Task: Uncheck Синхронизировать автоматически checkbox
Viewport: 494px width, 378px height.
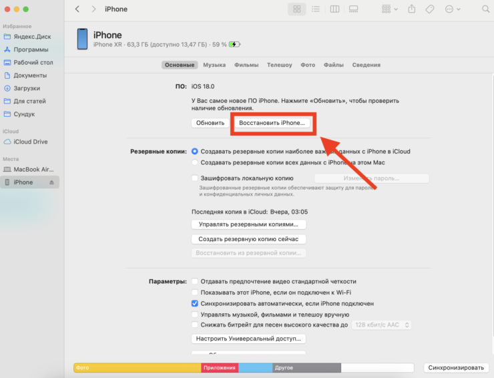Action: pos(195,303)
